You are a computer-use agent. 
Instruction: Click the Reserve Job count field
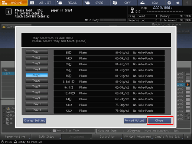point(144,20)
